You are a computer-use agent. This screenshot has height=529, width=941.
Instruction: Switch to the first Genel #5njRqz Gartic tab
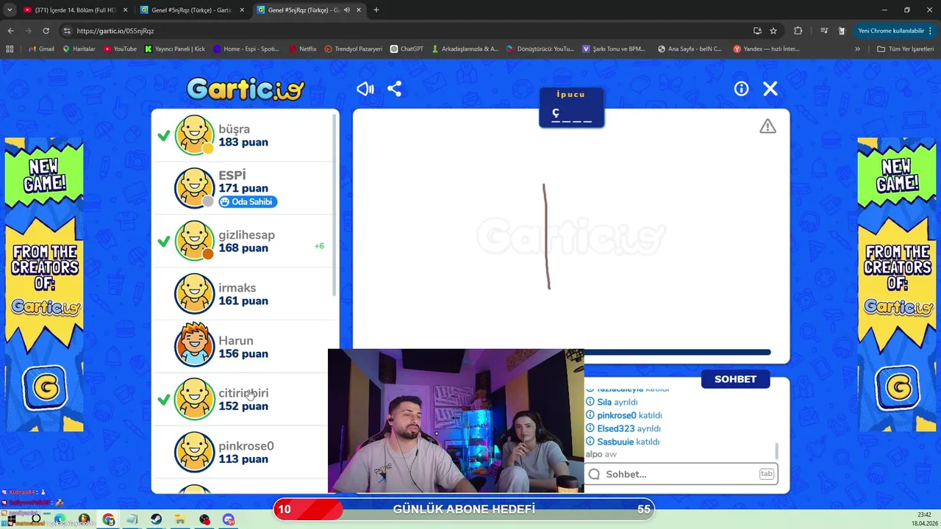193,10
